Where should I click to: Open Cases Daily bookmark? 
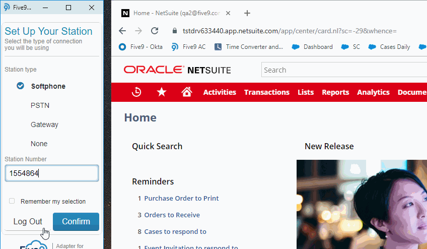389,47
